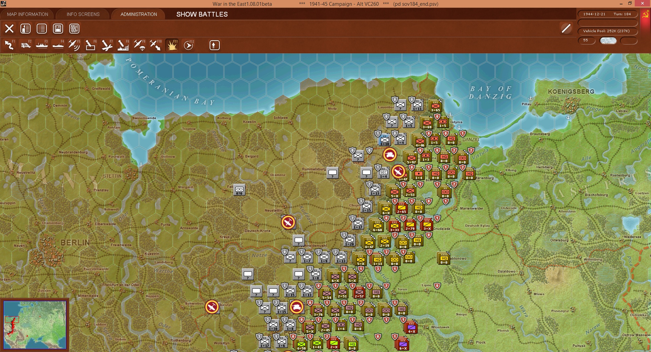This screenshot has width=651, height=352.
Task: Click the date and Turn 184 display
Action: (x=607, y=14)
